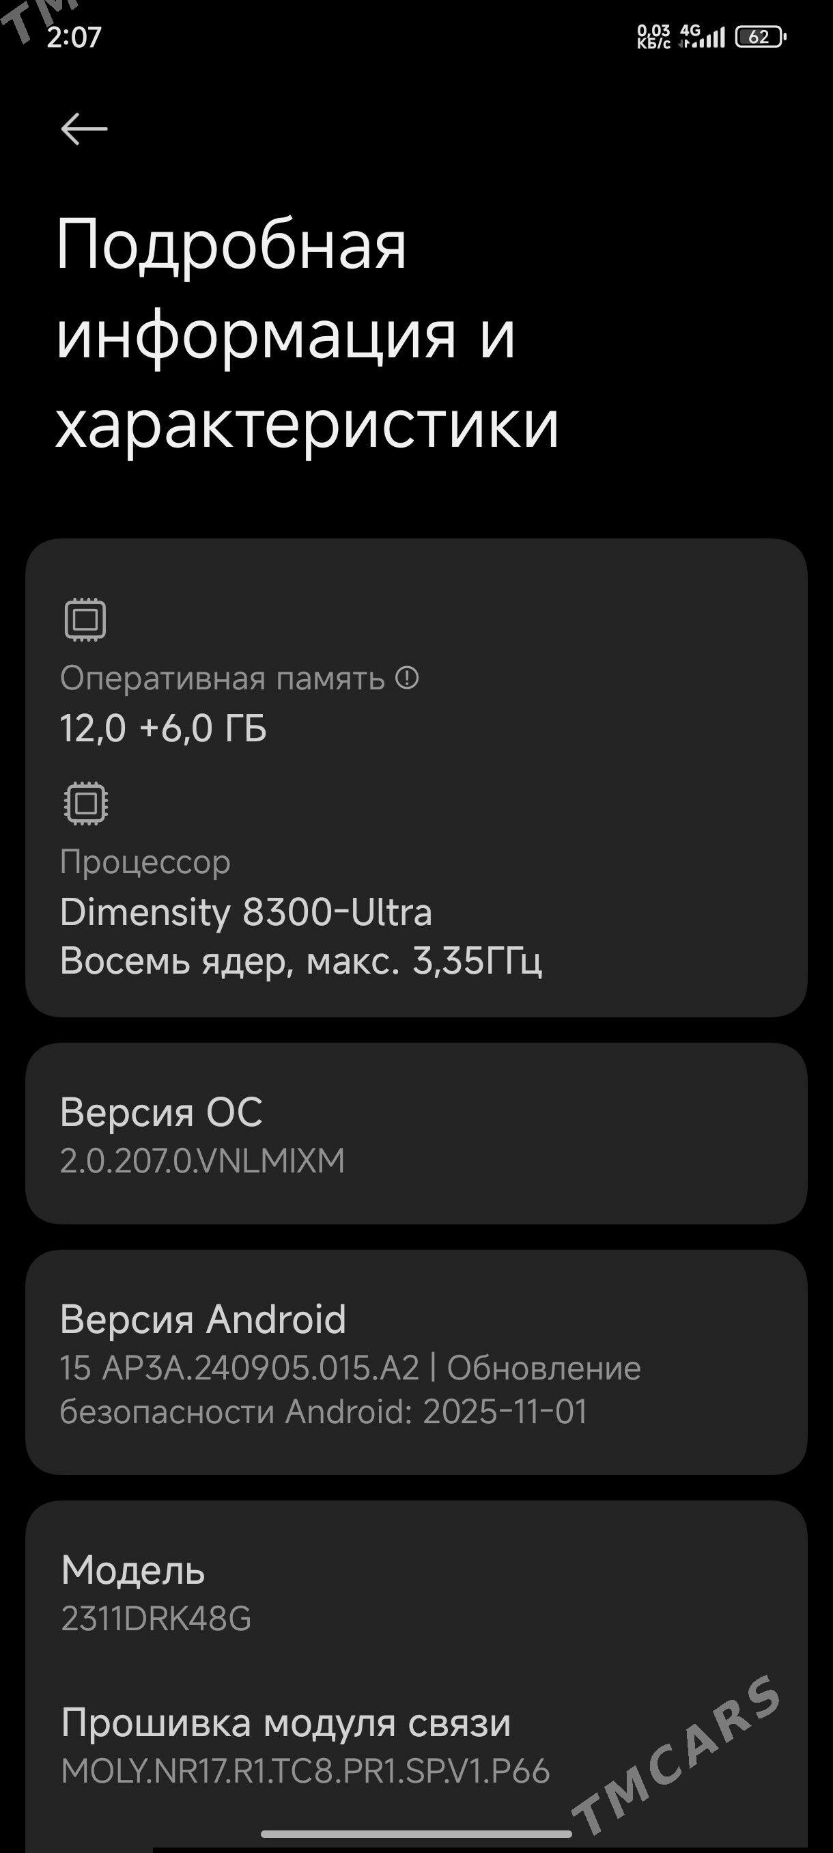The image size is (833, 1853).
Task: Tap the back arrow
Action: 84,130
